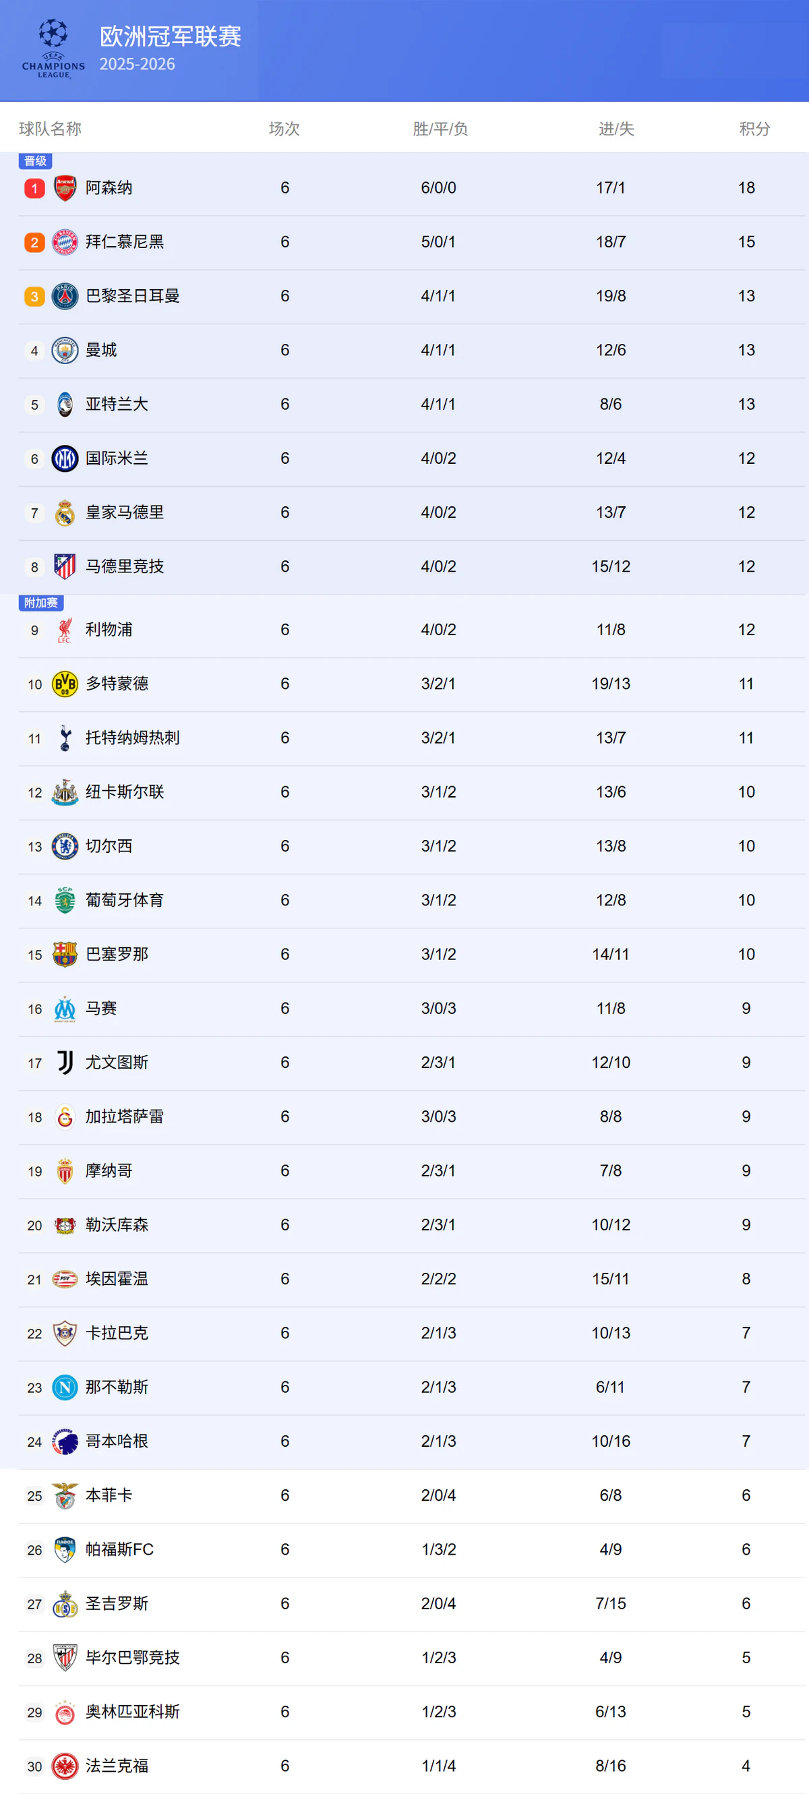Click the Eintracht Frankfurt crest

(x=65, y=1766)
